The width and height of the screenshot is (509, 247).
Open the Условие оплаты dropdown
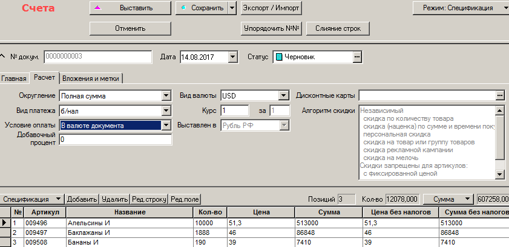(166, 126)
